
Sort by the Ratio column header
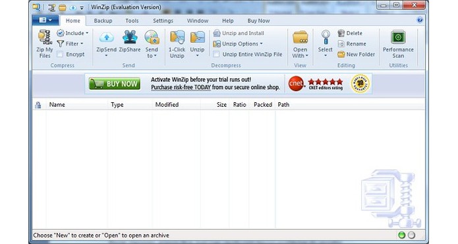point(239,105)
